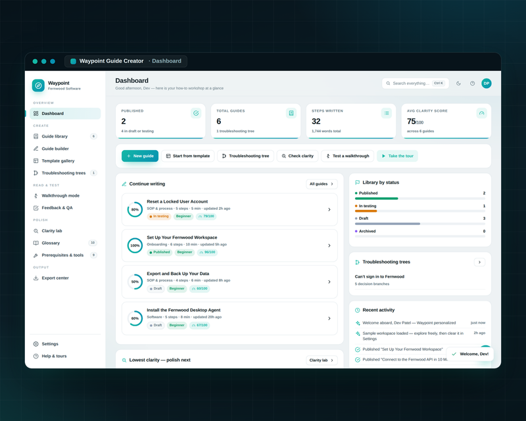The height and width of the screenshot is (421, 526).
Task: Click the Welcome, Dev! toast notification
Action: coord(470,354)
